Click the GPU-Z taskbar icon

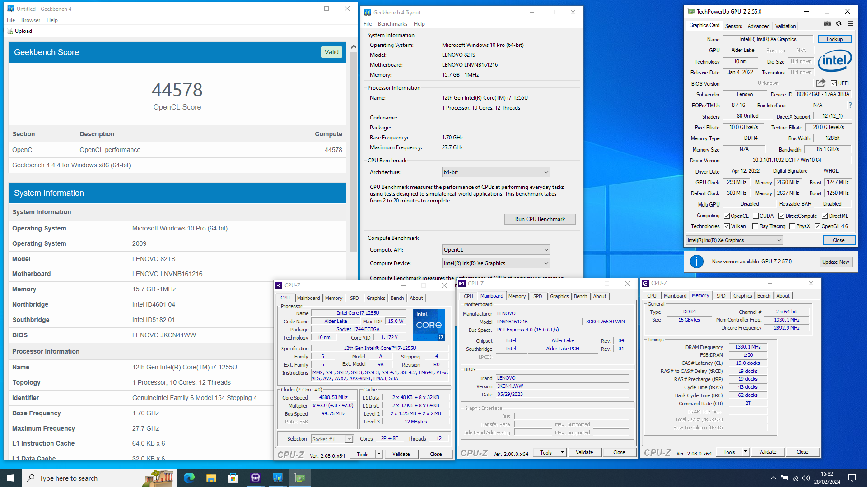(x=300, y=478)
